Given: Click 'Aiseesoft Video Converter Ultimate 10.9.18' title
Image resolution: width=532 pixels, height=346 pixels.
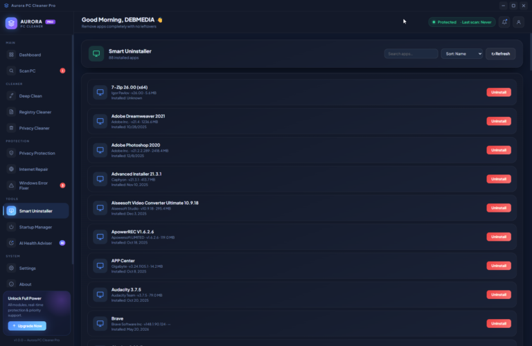Looking at the screenshot, I should 154,203.
